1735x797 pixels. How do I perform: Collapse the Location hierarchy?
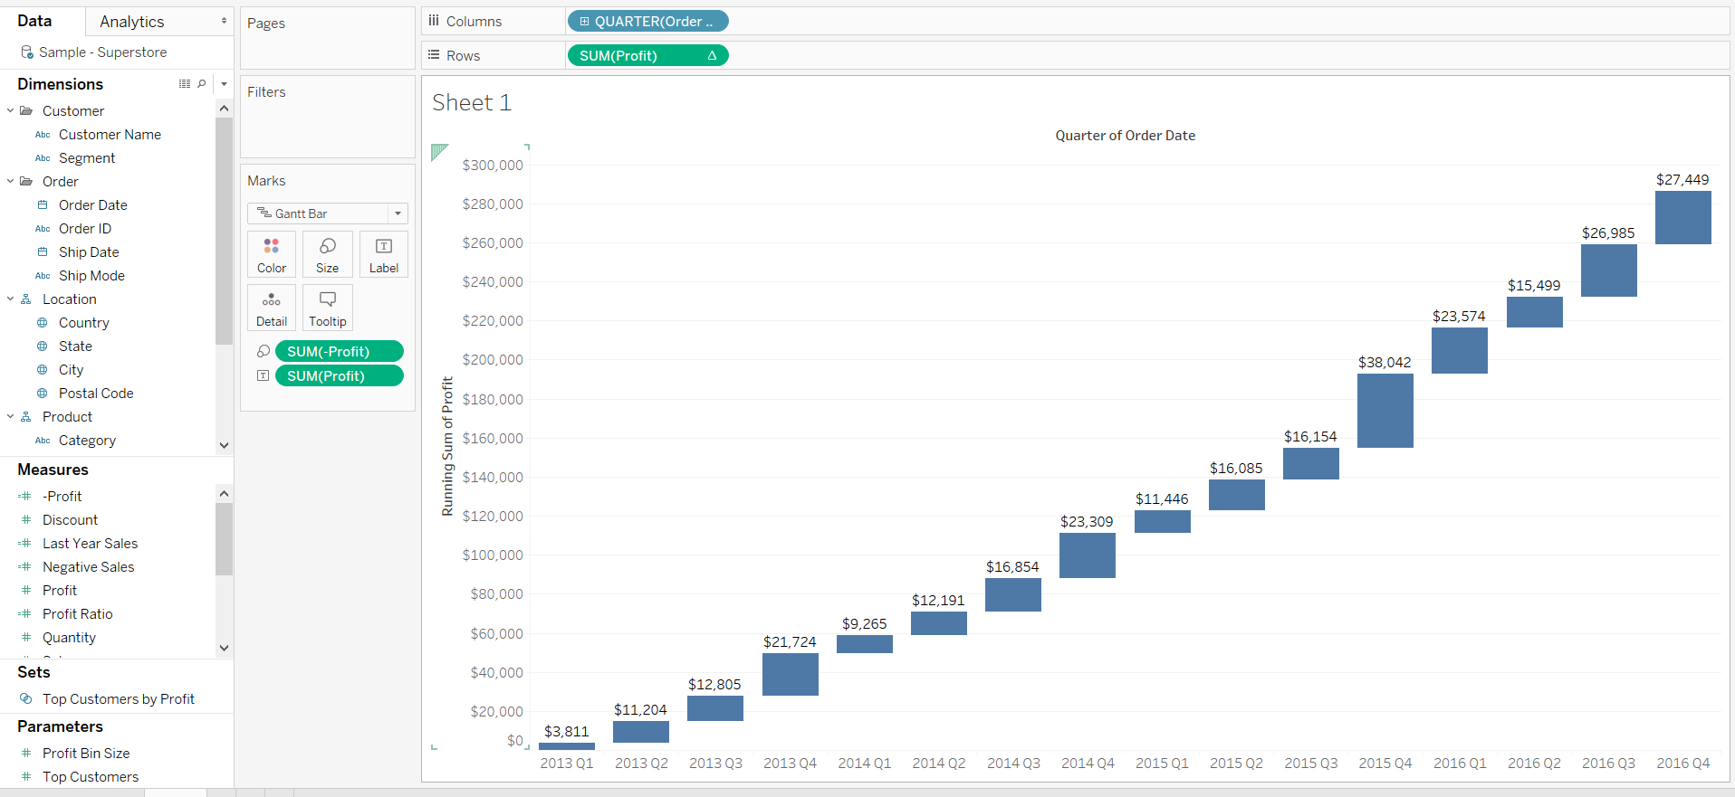11,299
